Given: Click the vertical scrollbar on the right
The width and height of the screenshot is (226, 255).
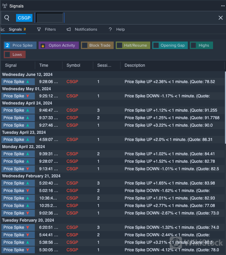Looking at the screenshot, I should click(x=225, y=107).
